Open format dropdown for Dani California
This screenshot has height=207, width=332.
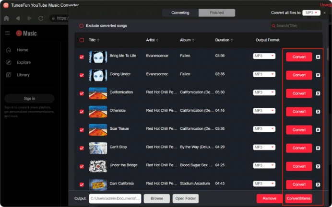pyautogui.click(x=264, y=184)
